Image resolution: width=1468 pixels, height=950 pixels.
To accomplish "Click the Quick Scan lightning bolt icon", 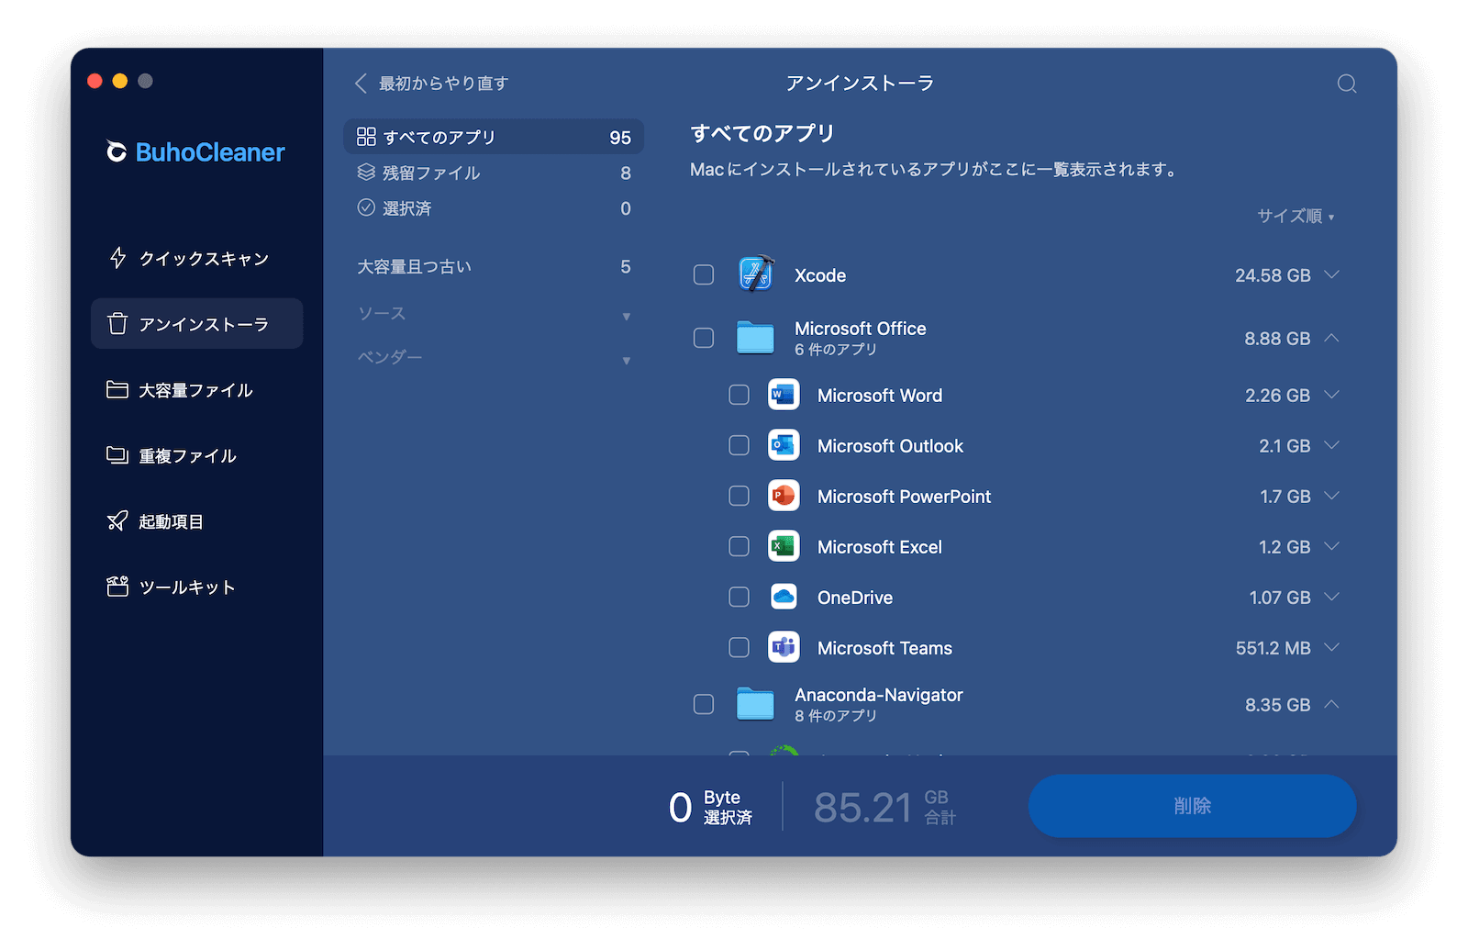I will (117, 258).
